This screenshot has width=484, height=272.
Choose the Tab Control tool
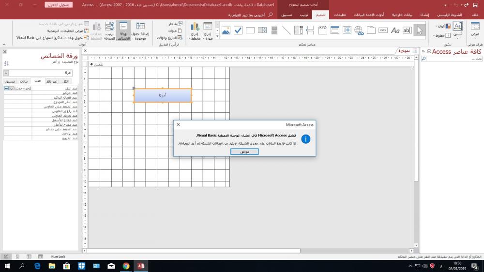pyautogui.click(x=371, y=30)
